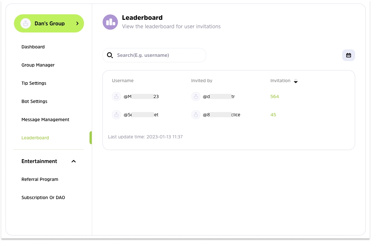This screenshot has height=241, width=371.
Task: Click avatar of user @Se...et
Action: pos(116,115)
